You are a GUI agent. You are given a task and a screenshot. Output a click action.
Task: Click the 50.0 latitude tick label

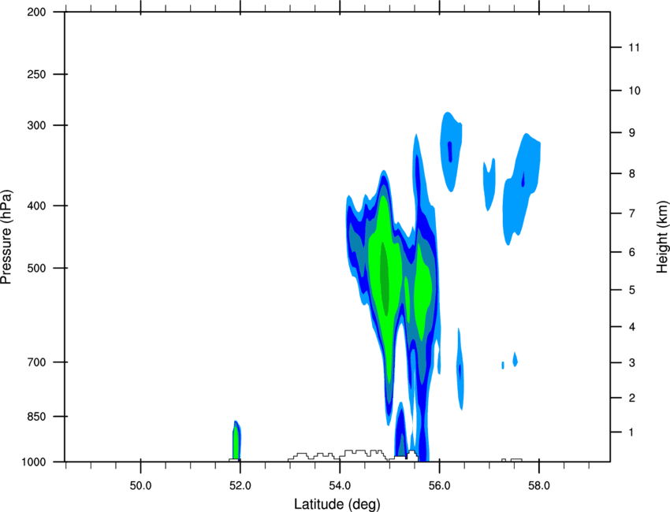140,486
